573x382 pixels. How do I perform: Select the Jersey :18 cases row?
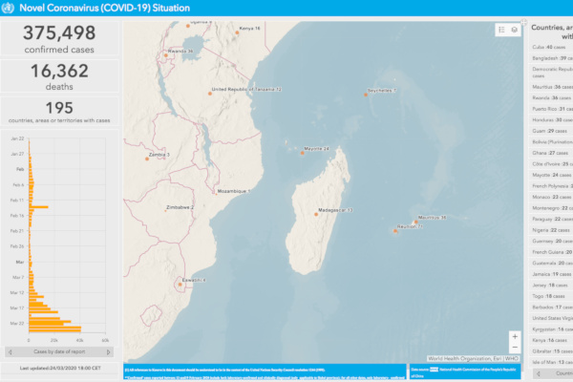pyautogui.click(x=551, y=286)
